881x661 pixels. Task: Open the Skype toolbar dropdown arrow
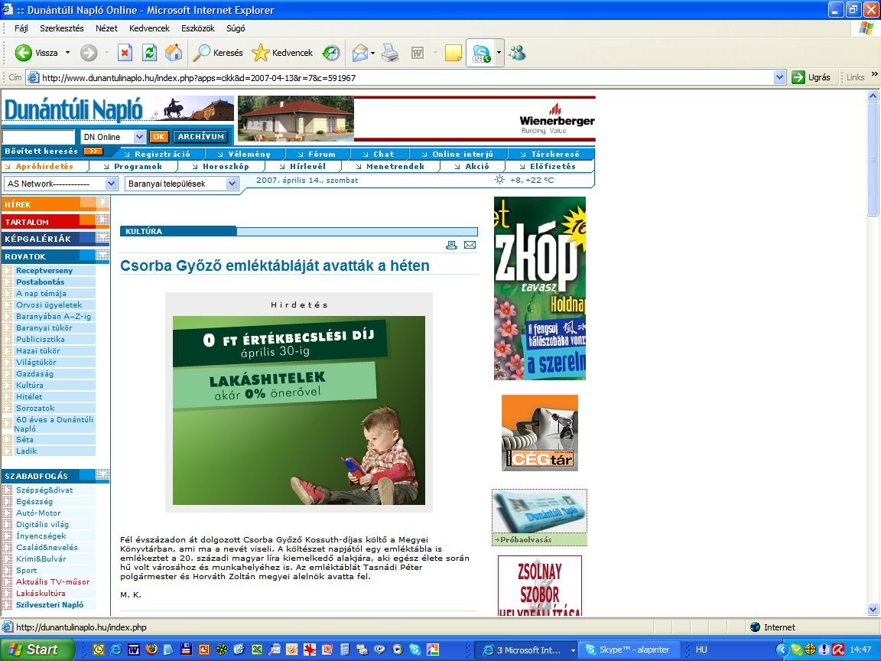[499, 53]
